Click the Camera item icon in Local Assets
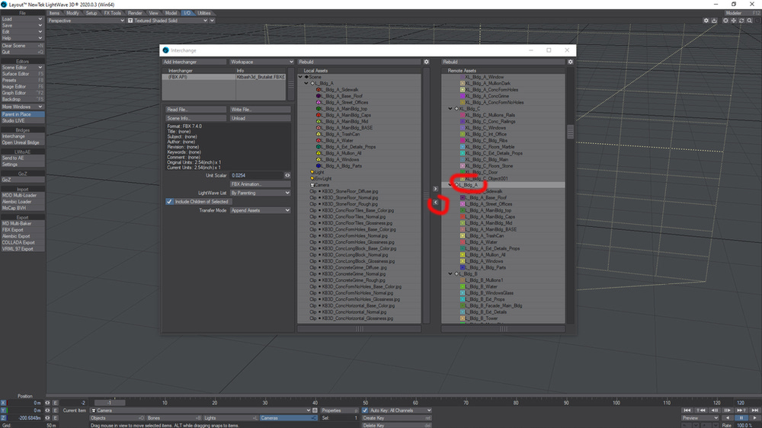The height and width of the screenshot is (428, 762). pyautogui.click(x=312, y=184)
